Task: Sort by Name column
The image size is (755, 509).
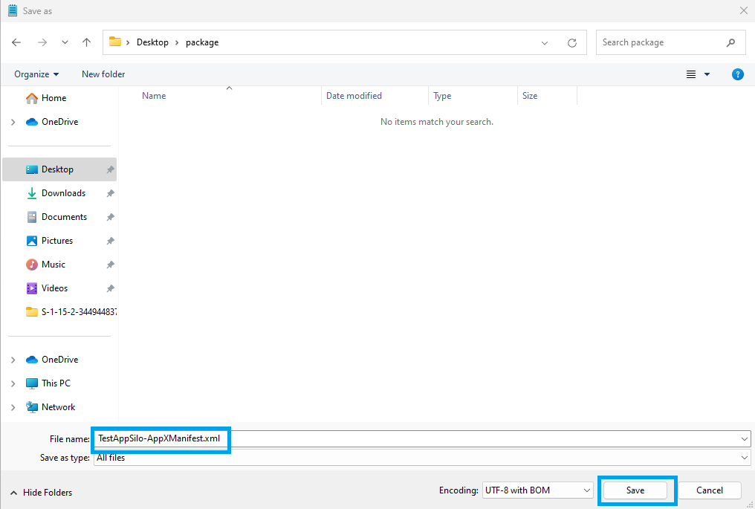Action: pos(154,96)
